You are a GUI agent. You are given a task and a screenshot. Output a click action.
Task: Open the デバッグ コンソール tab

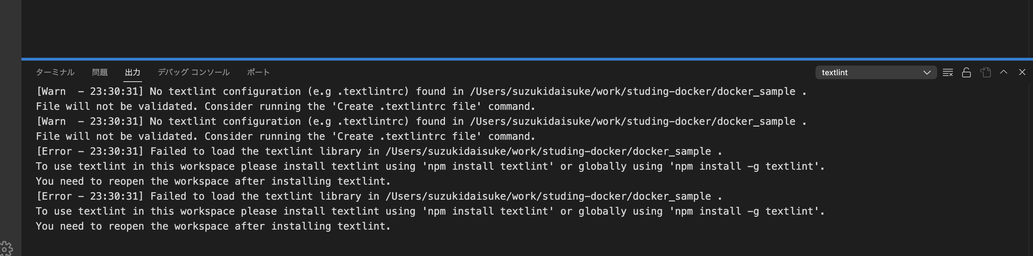(193, 72)
